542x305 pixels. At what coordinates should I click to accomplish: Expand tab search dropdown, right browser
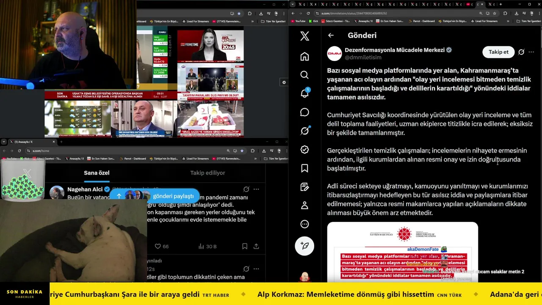pyautogui.click(x=293, y=4)
